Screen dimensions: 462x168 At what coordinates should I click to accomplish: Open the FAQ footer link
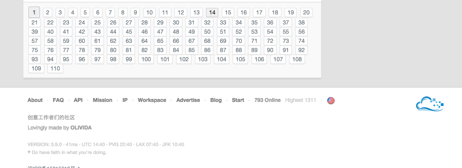click(x=58, y=100)
